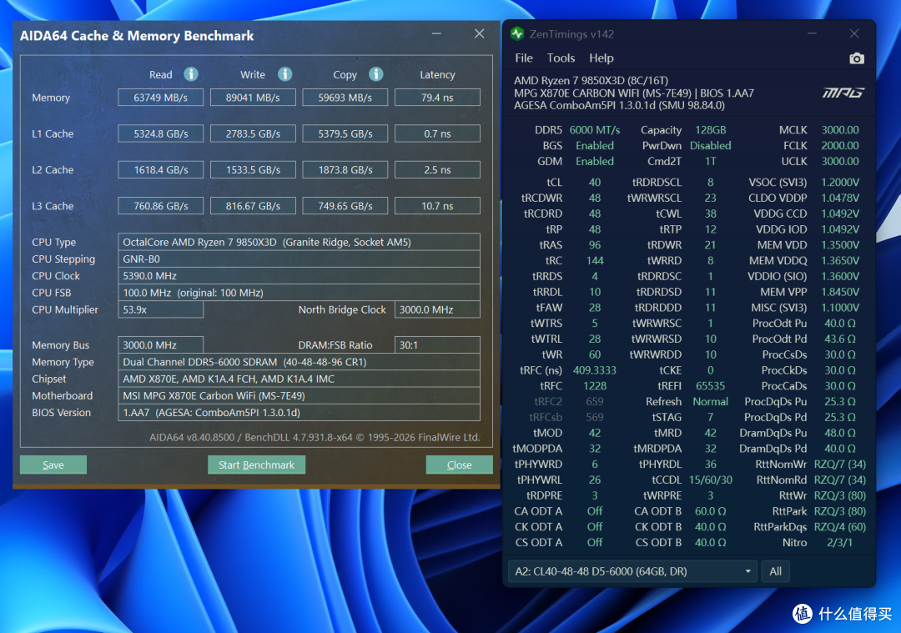The image size is (901, 633).
Task: Click CPU FSB field 100.0 MHz
Action: [299, 293]
